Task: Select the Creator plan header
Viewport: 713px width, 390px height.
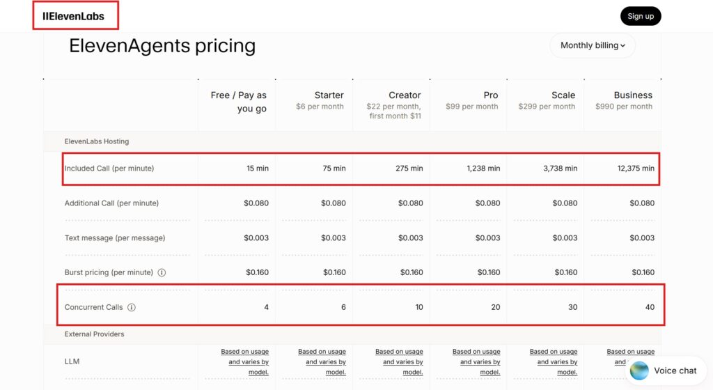Action: (x=405, y=95)
